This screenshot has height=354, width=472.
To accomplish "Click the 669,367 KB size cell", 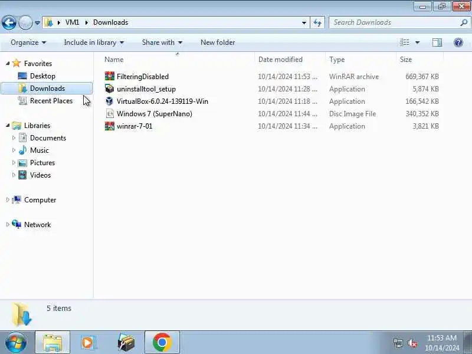I will click(422, 77).
